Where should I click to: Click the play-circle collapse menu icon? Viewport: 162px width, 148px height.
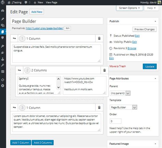(x=3, y=86)
